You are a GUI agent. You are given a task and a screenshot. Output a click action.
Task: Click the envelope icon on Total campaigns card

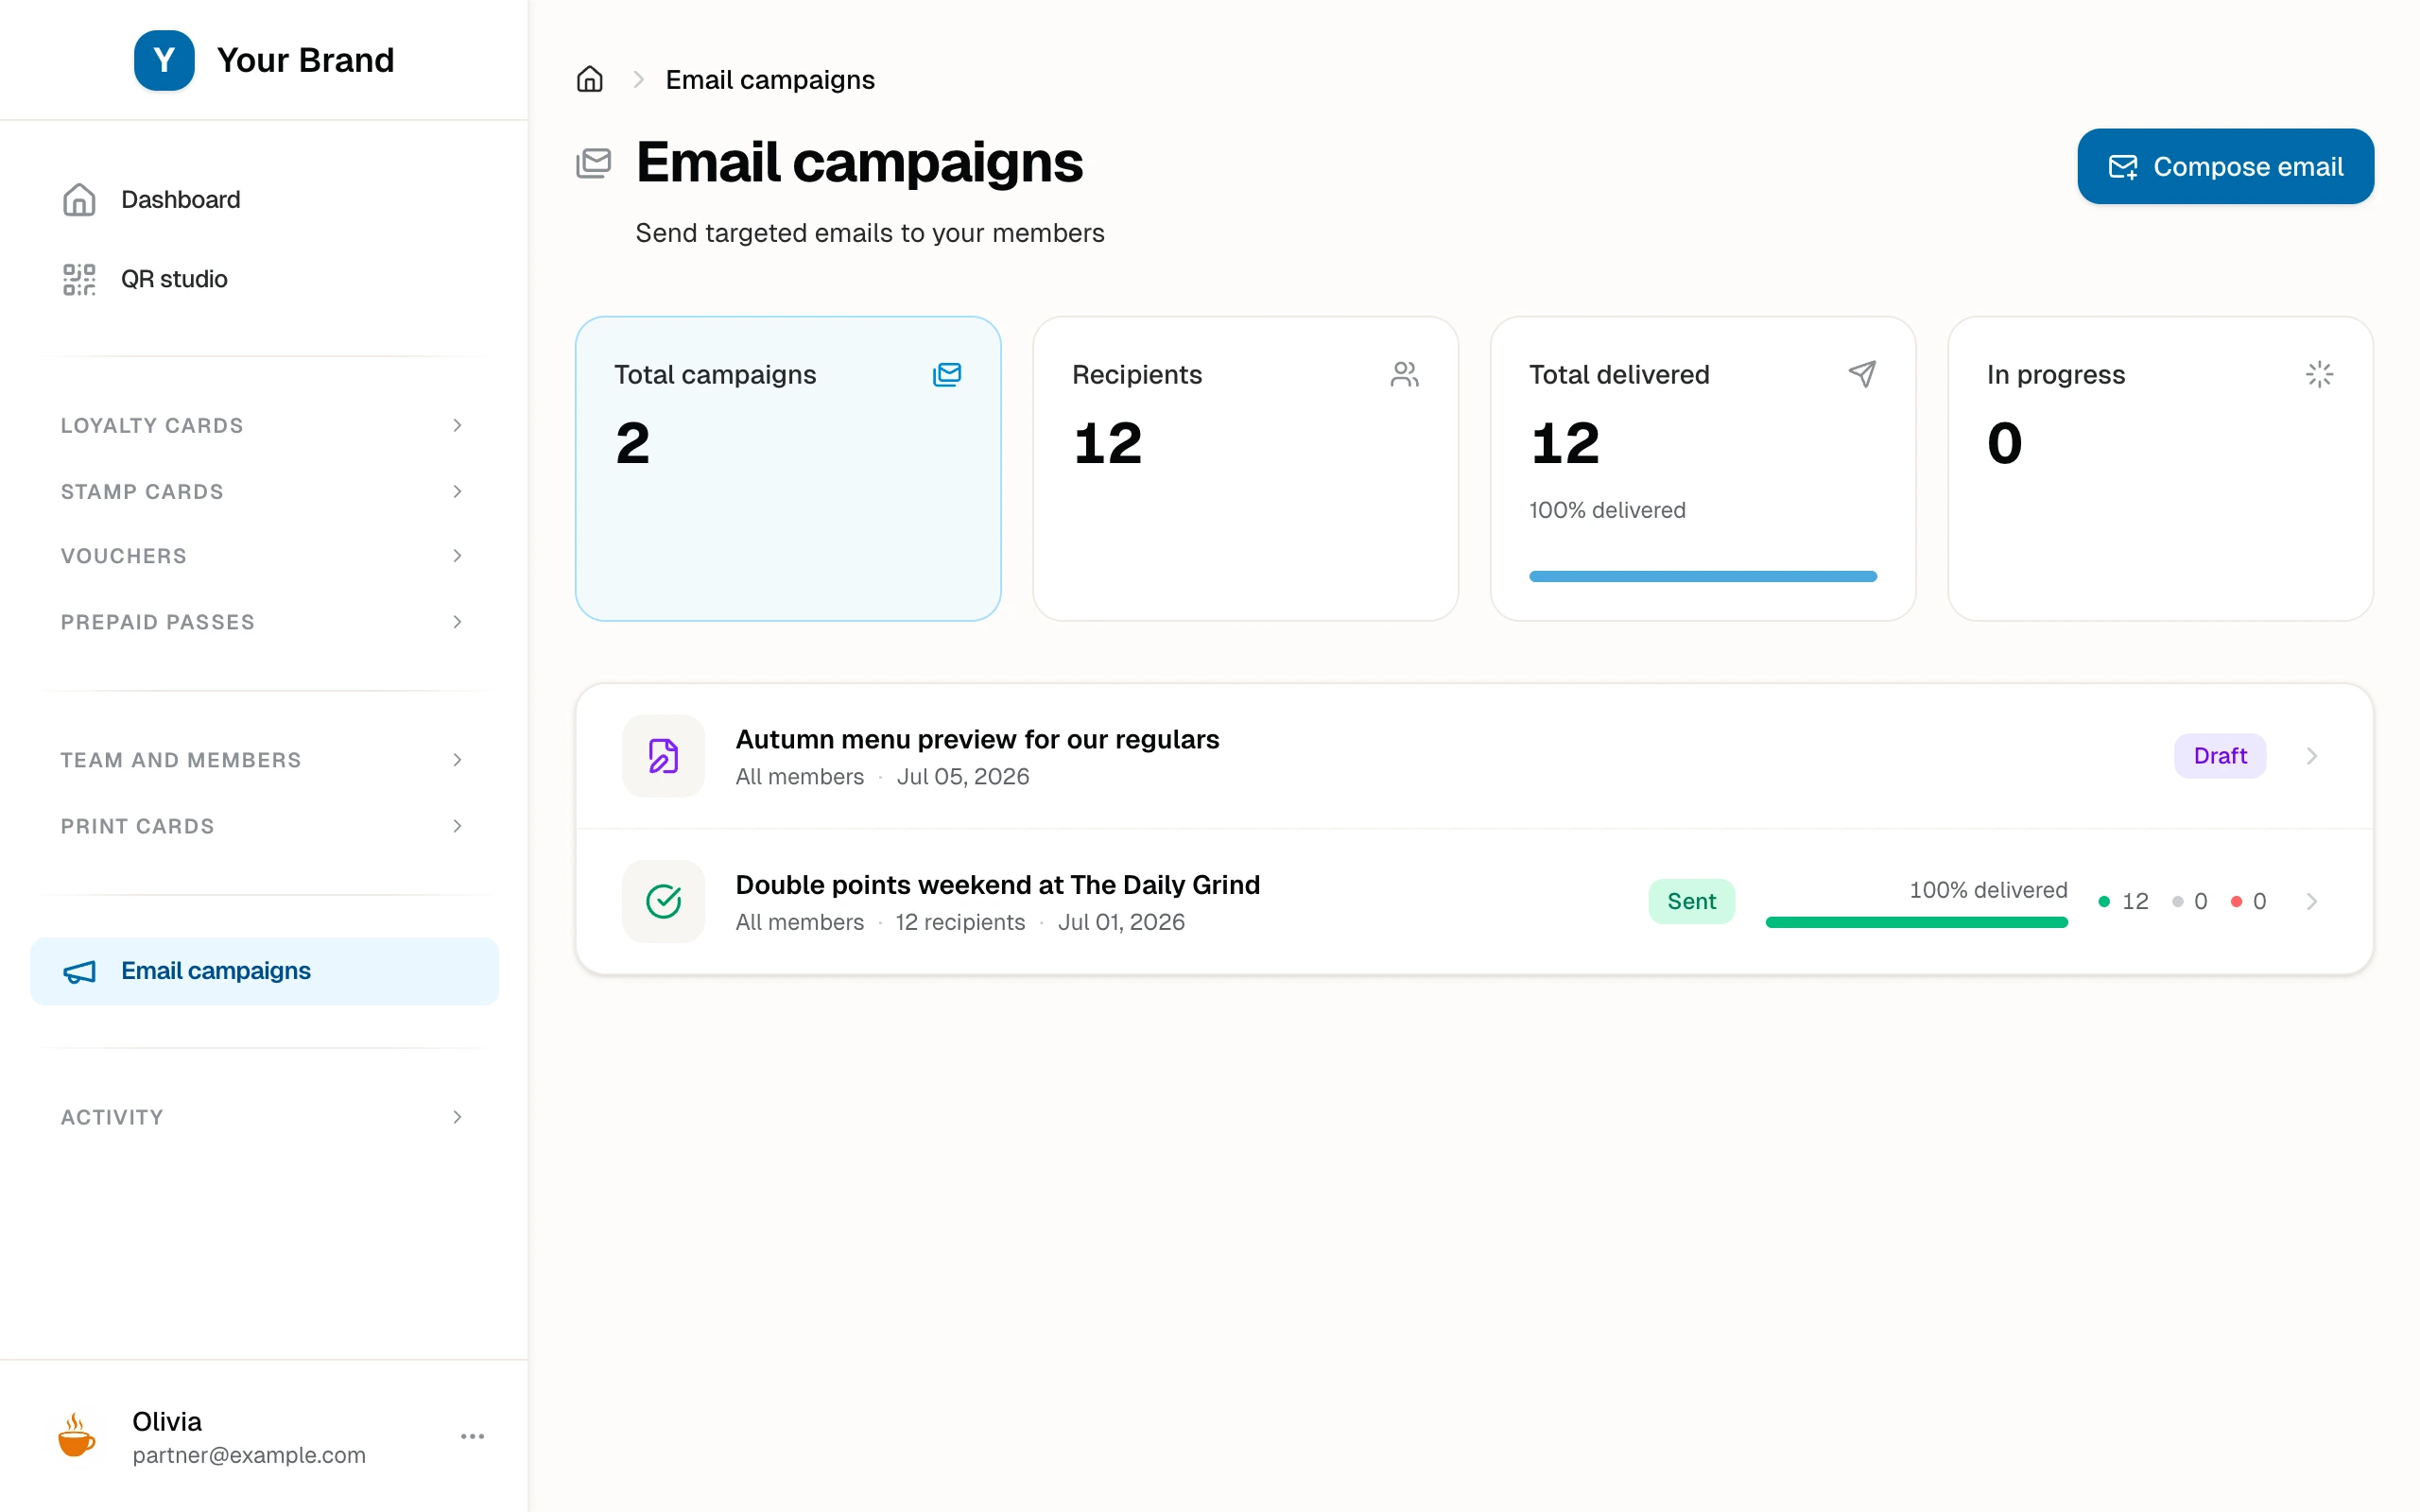[x=947, y=374]
